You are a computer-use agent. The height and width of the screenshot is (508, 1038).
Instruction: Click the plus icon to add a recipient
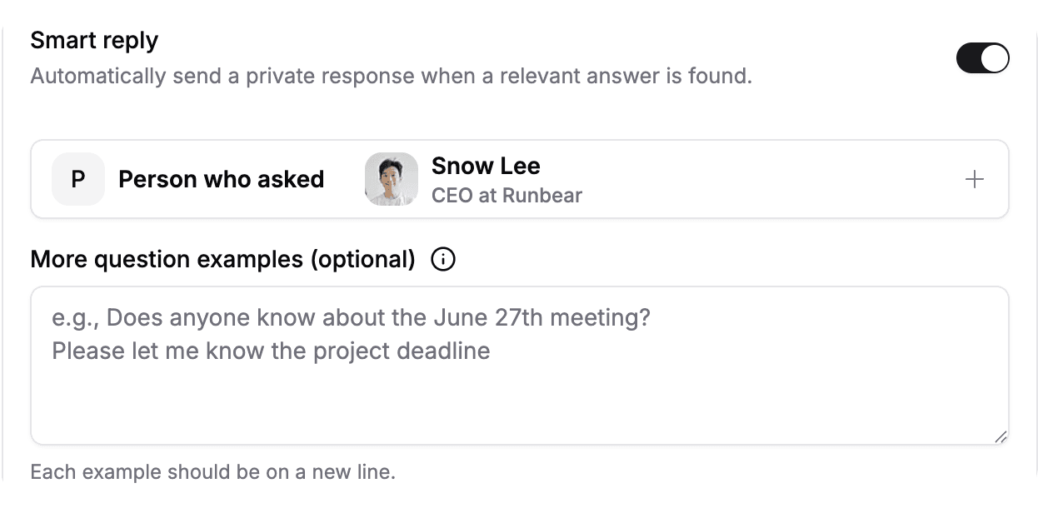(x=974, y=179)
